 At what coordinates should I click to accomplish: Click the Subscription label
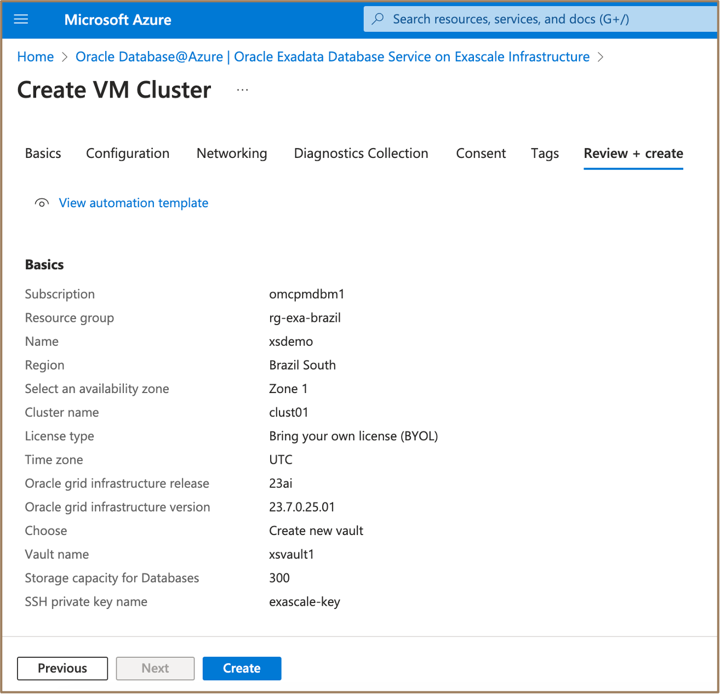60,294
